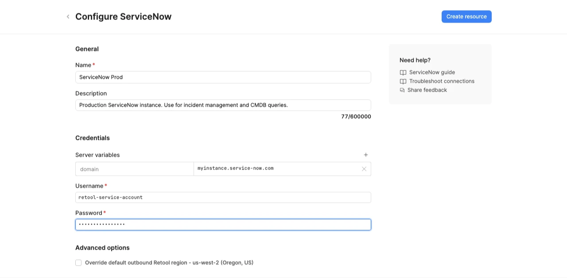Open the Share feedback link
Viewport: 567px width, 278px height.
click(x=427, y=90)
